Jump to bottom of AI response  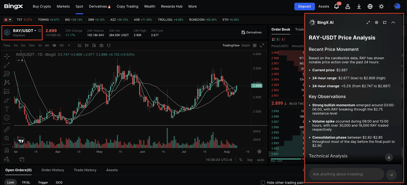[x=389, y=157]
